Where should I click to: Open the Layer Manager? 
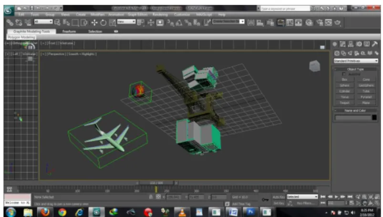pyautogui.click(x=270, y=23)
